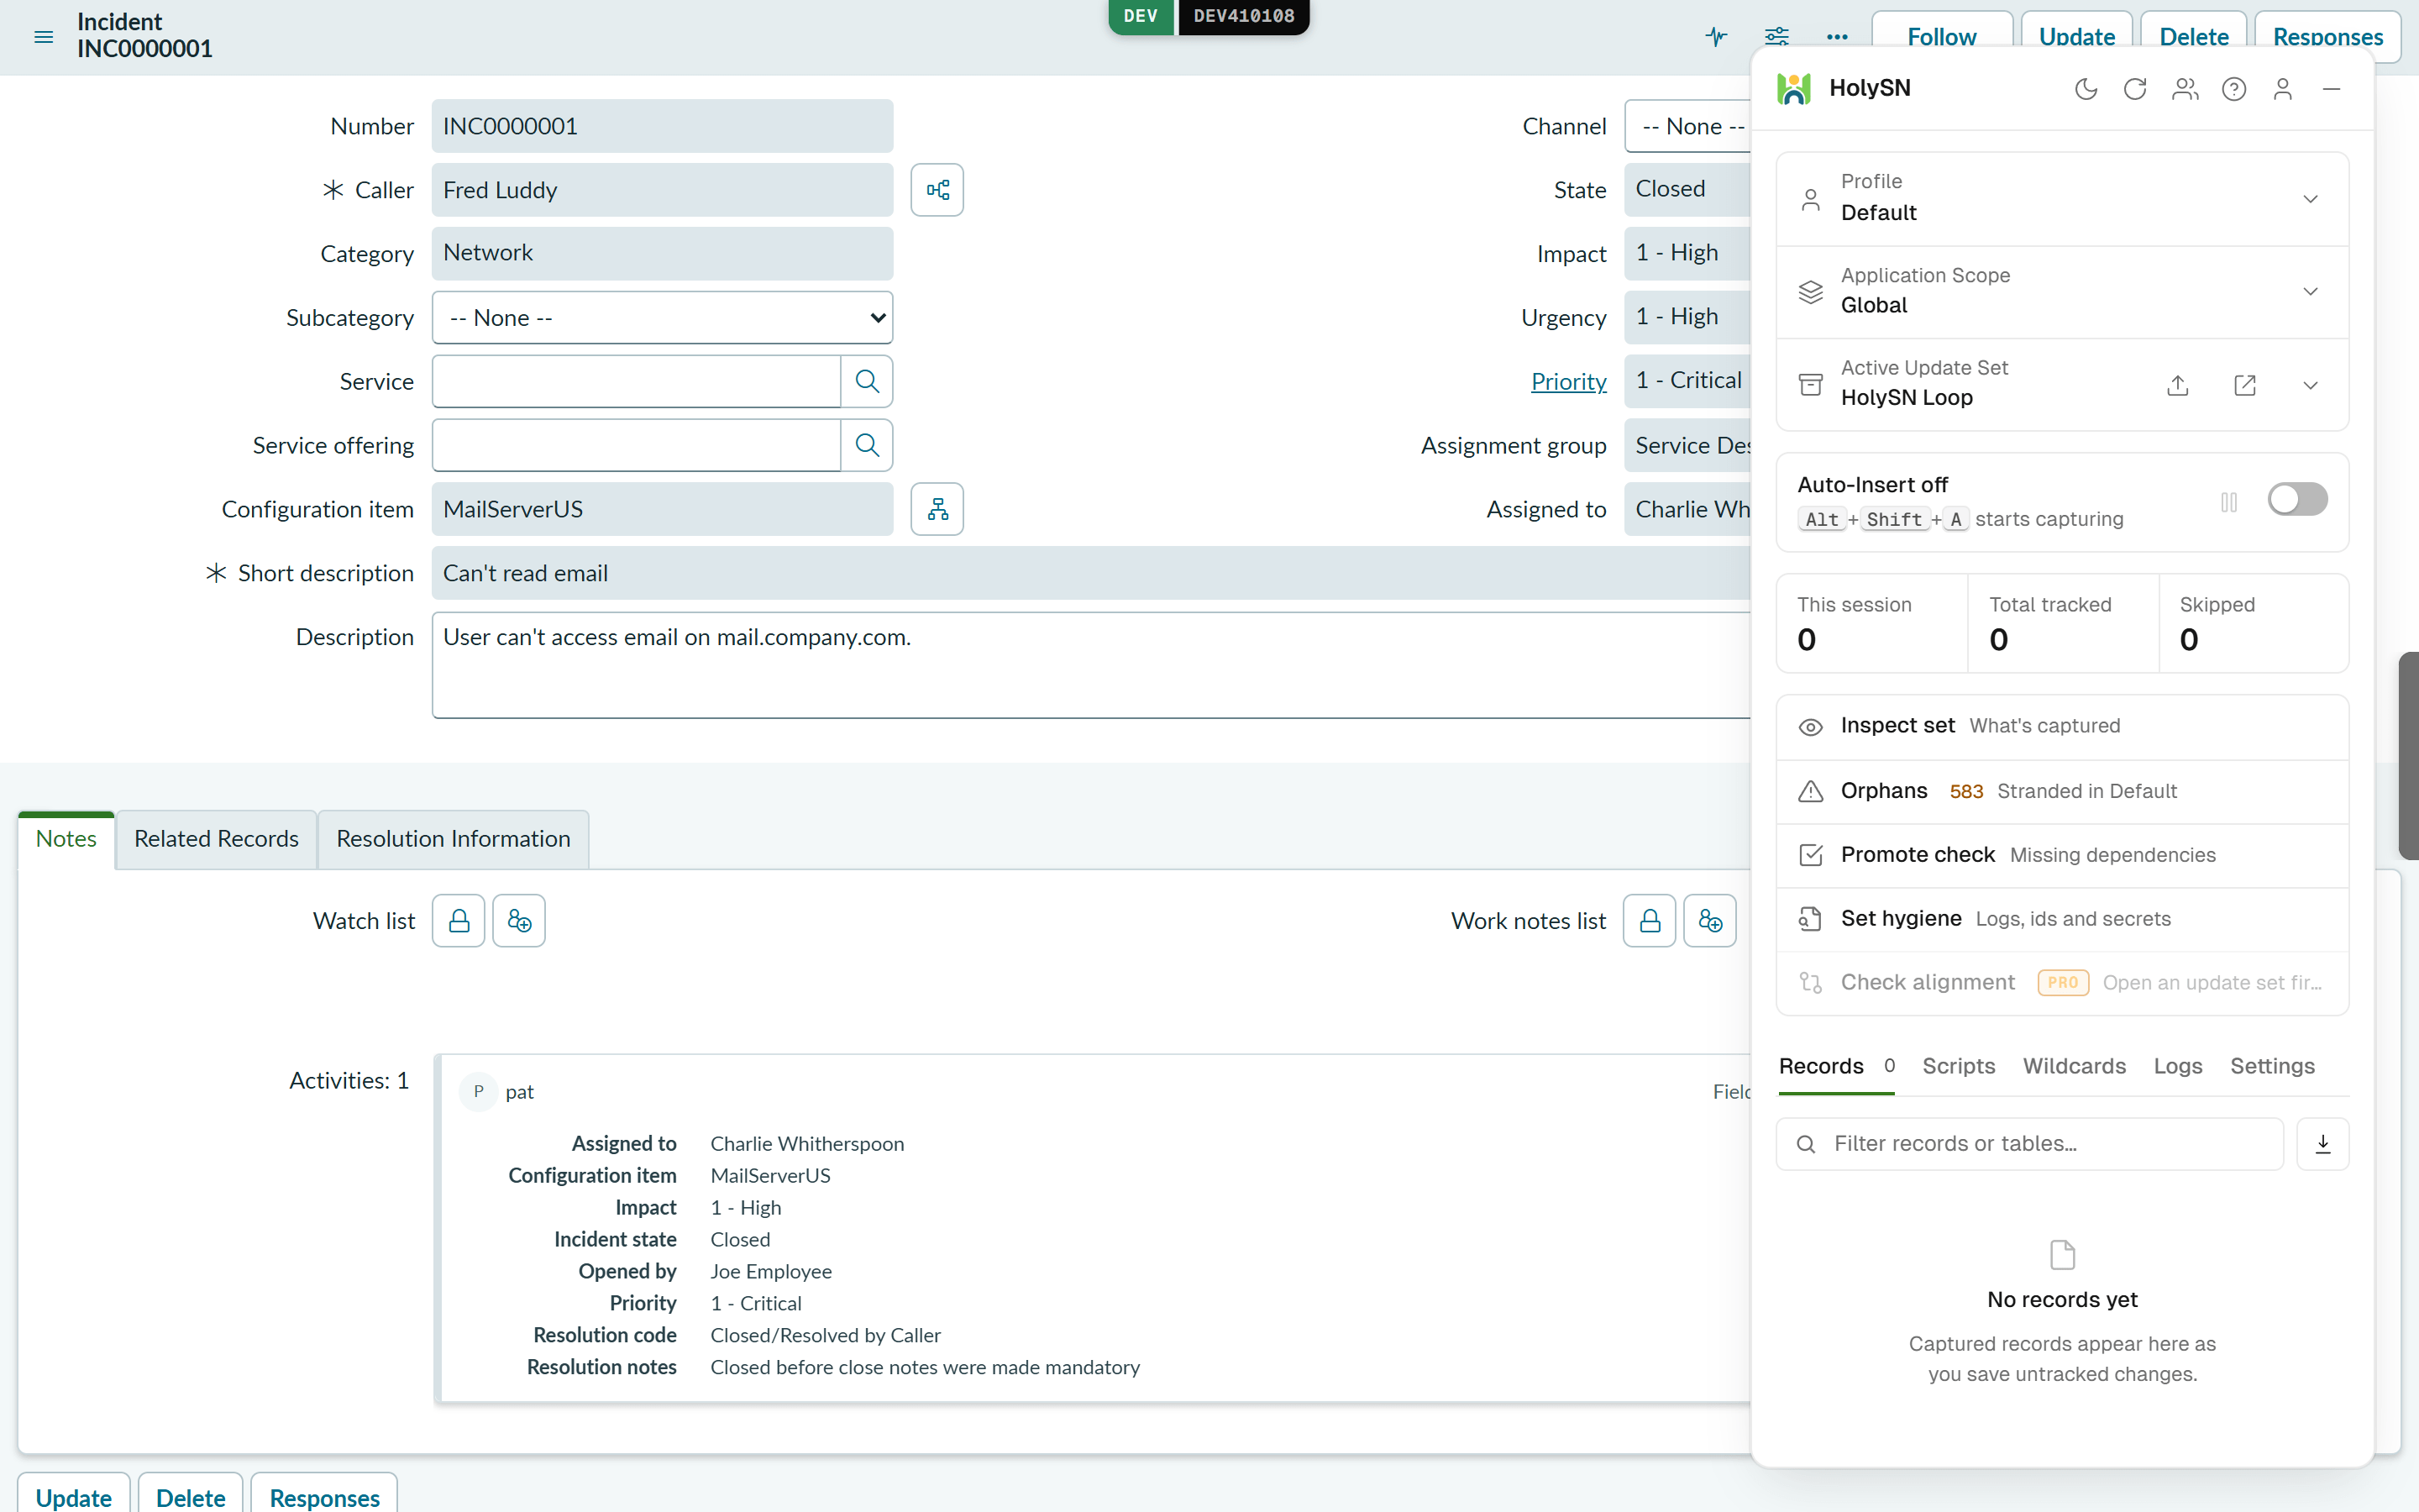This screenshot has width=2419, height=1512.
Task: Click the pause capturing icon
Action: [2229, 502]
